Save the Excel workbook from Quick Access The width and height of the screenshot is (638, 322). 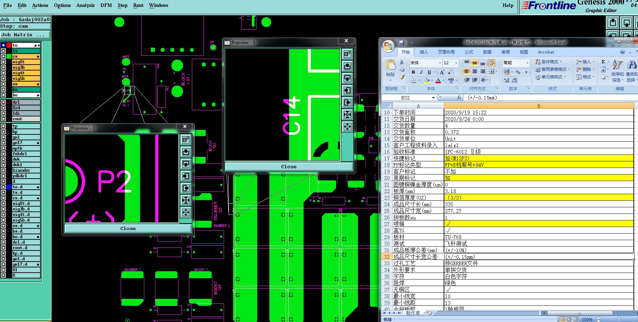click(x=401, y=43)
